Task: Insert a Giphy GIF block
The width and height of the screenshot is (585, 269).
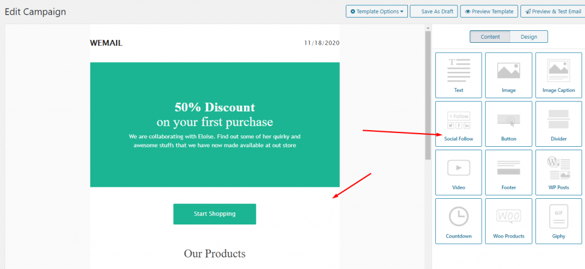Action: pos(559,220)
